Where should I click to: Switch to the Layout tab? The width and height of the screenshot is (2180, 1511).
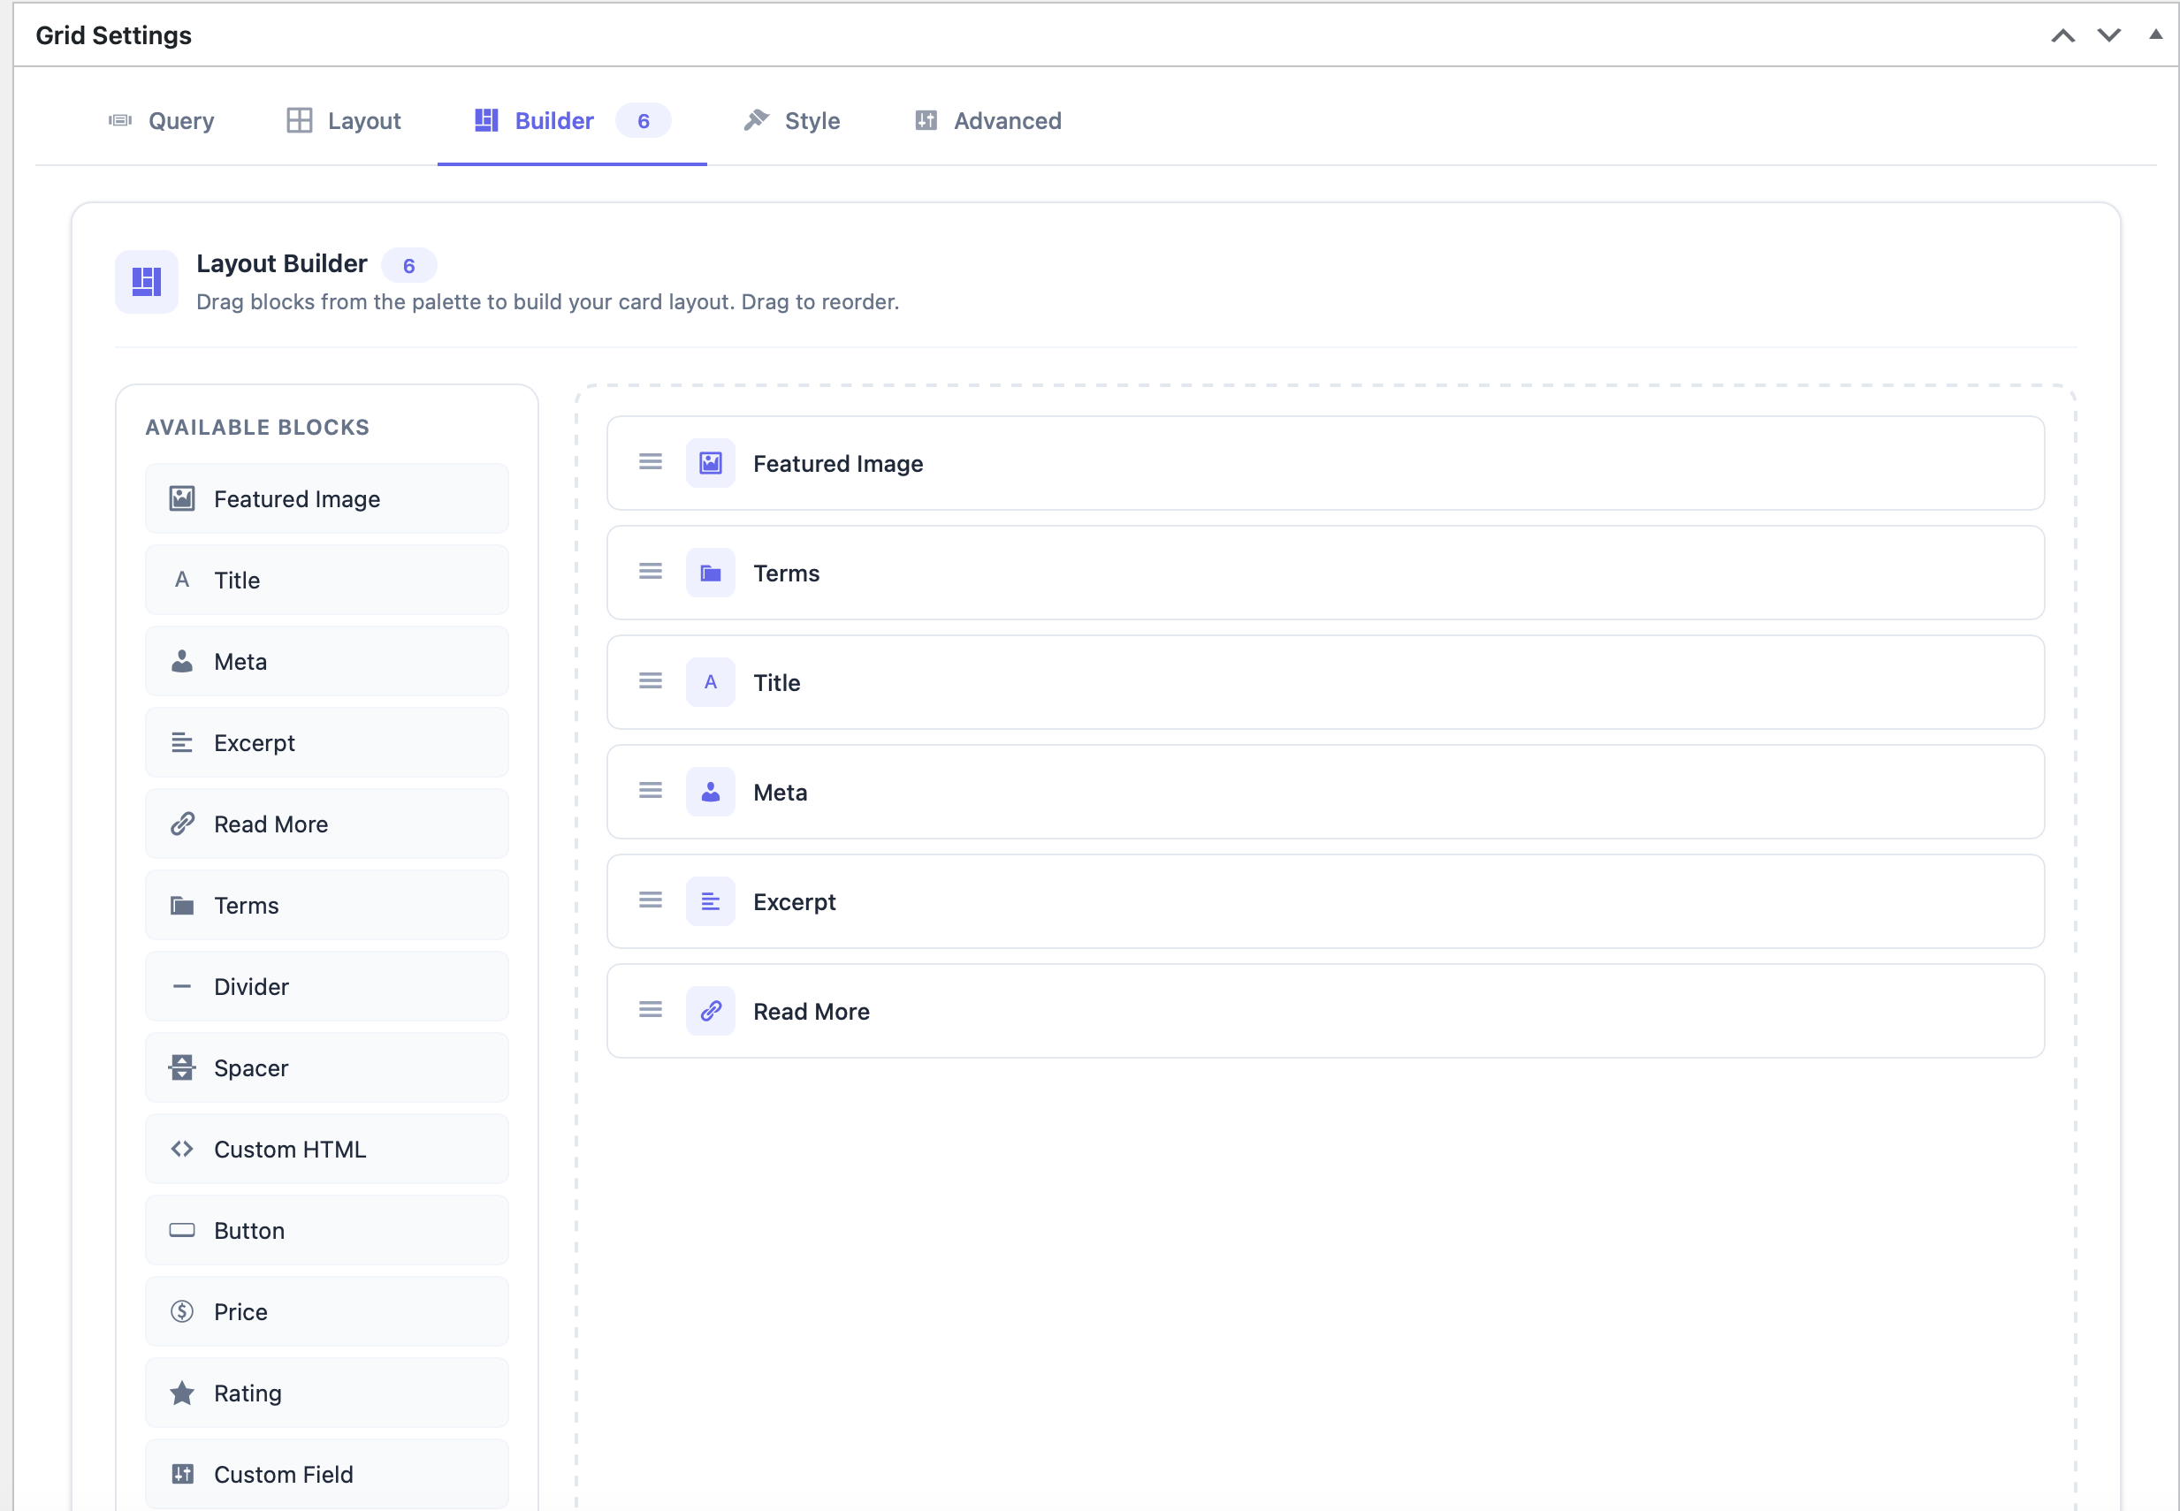pos(344,121)
